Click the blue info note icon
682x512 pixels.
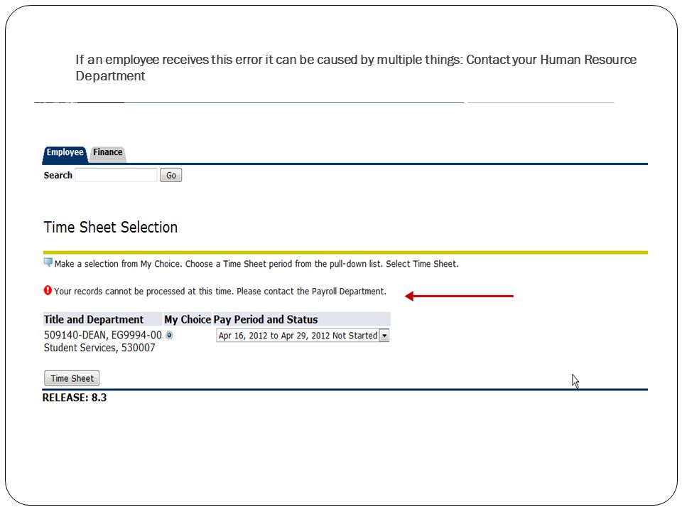[x=48, y=262]
